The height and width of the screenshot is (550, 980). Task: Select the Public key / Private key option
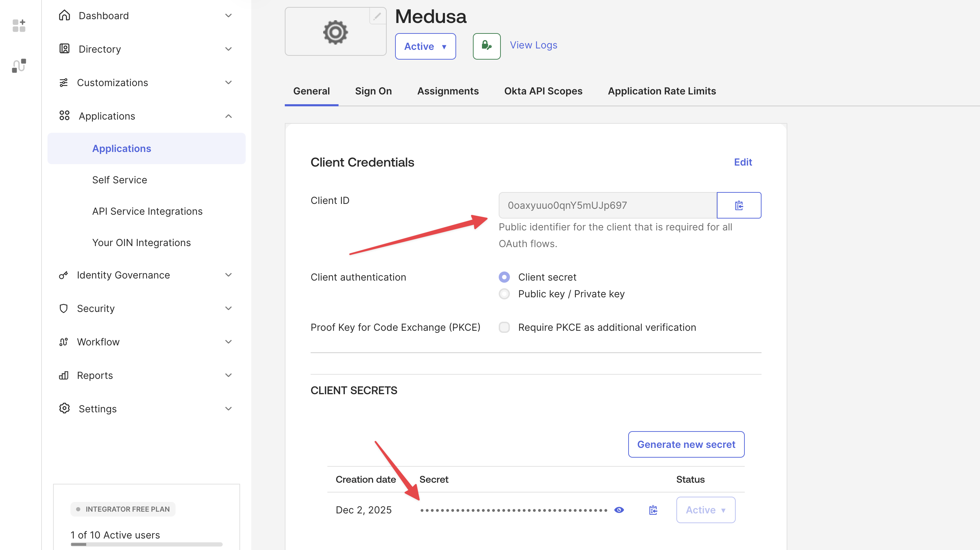[x=504, y=293]
